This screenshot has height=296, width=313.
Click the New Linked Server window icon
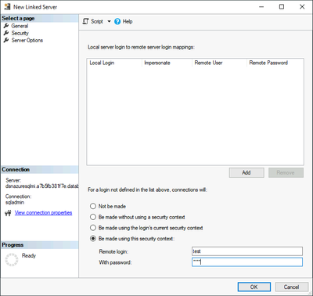point(7,7)
